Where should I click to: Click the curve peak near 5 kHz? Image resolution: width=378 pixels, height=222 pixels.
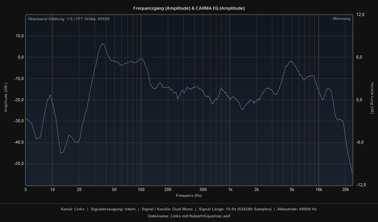291,61
